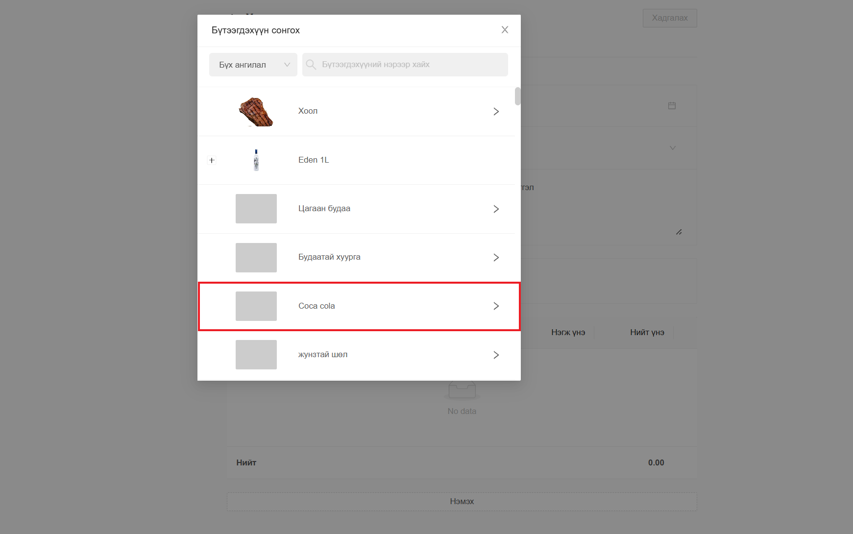853x534 pixels.
Task: Choose the Будаатай хуурга product name
Action: 329,257
